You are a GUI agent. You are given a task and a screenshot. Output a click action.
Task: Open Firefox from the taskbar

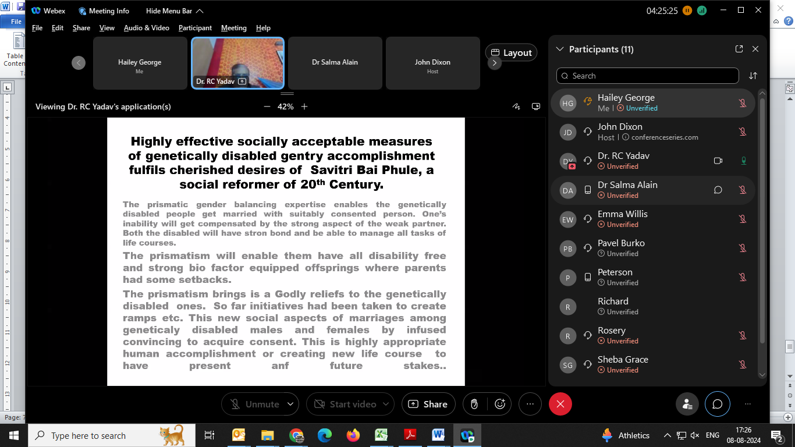pos(353,435)
